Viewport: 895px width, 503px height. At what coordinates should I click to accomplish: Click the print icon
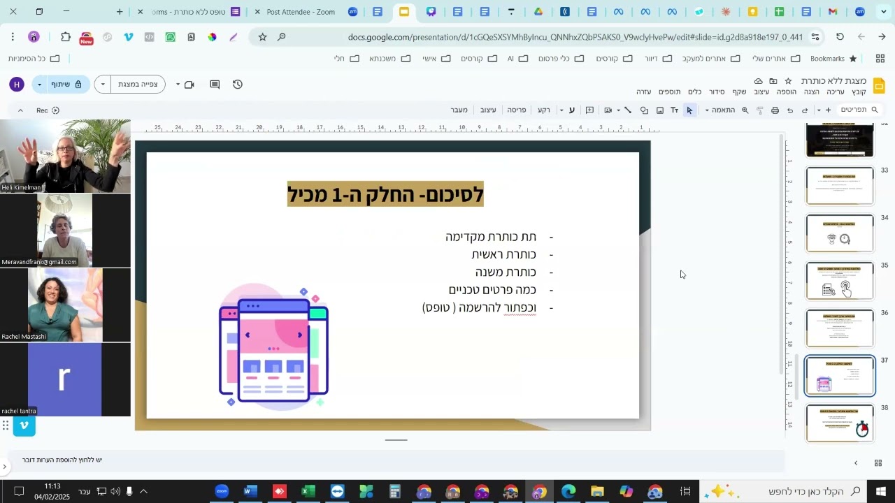775,110
